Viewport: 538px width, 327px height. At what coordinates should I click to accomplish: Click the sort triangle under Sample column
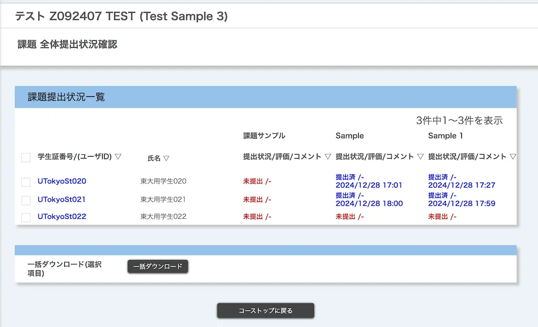coord(420,157)
